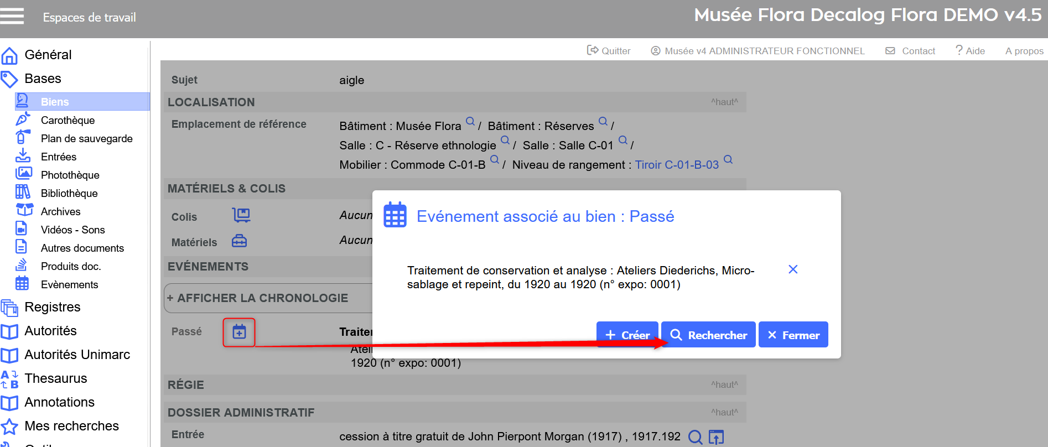This screenshot has width=1048, height=447.
Task: Expand the Registres menu section
Action: (53, 307)
